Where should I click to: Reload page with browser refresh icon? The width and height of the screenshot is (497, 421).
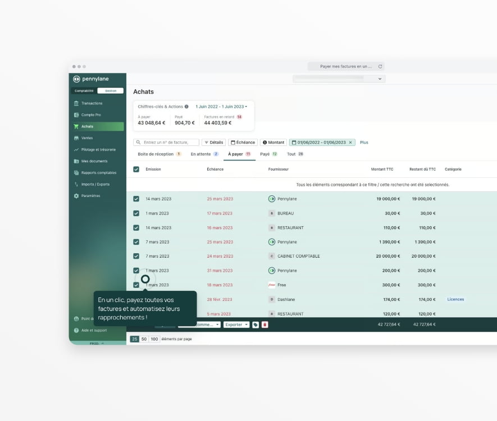(380, 67)
